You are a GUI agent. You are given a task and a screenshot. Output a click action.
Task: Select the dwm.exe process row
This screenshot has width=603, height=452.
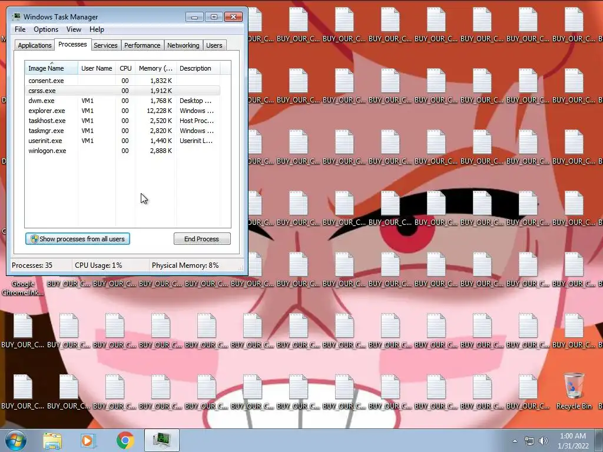click(122, 101)
